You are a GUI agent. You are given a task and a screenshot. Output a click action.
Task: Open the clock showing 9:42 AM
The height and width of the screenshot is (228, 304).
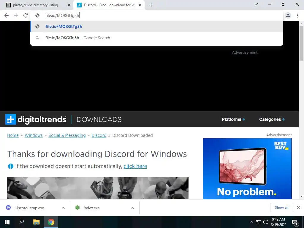click(x=278, y=222)
